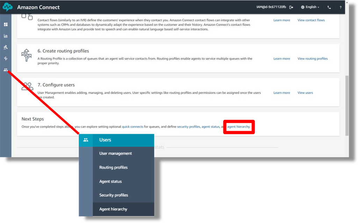The width and height of the screenshot is (358, 223).
Task: Select Agent hierarchy in Users menu
Action: point(113,209)
